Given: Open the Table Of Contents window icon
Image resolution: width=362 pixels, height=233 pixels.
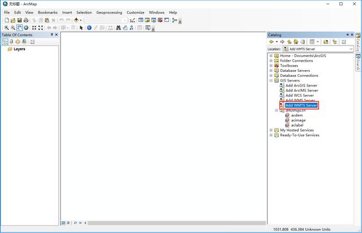Looking at the screenshot, I should tap(141, 20).
